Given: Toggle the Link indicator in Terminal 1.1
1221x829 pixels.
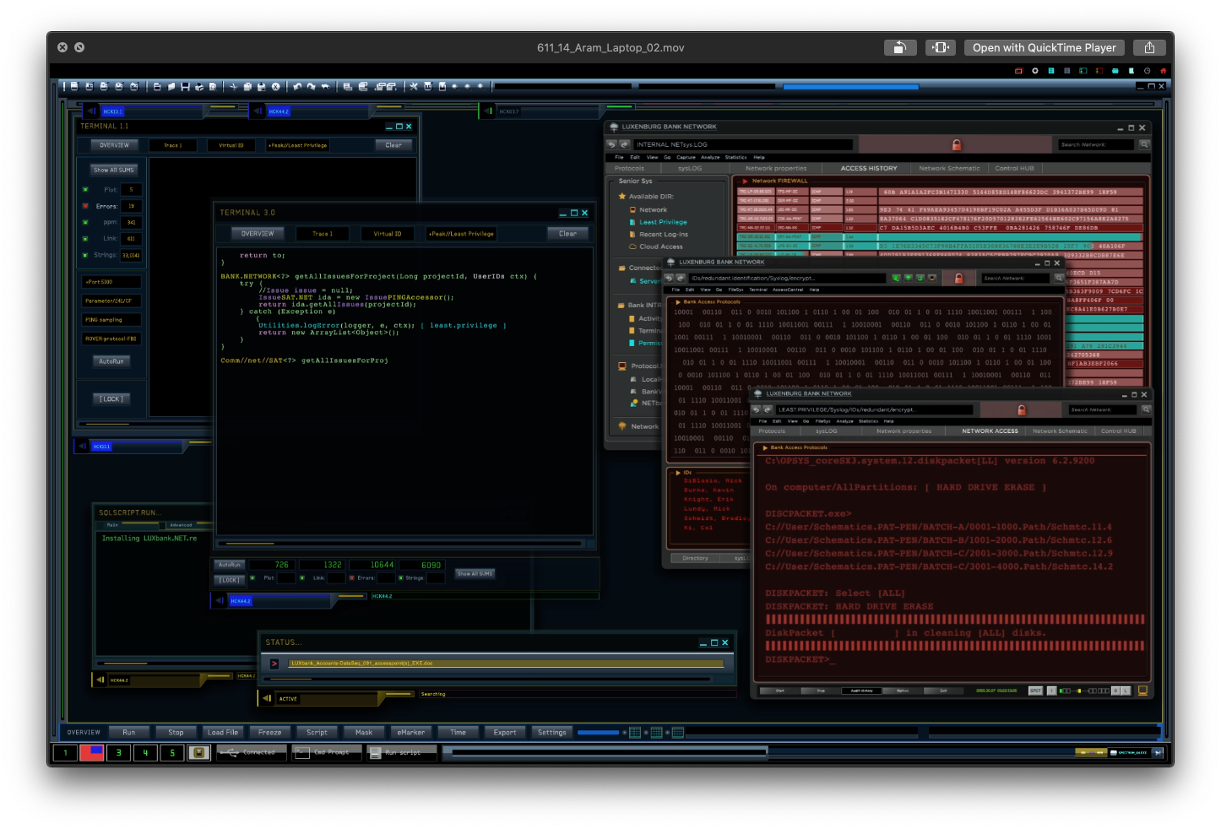Looking at the screenshot, I should coord(85,239).
